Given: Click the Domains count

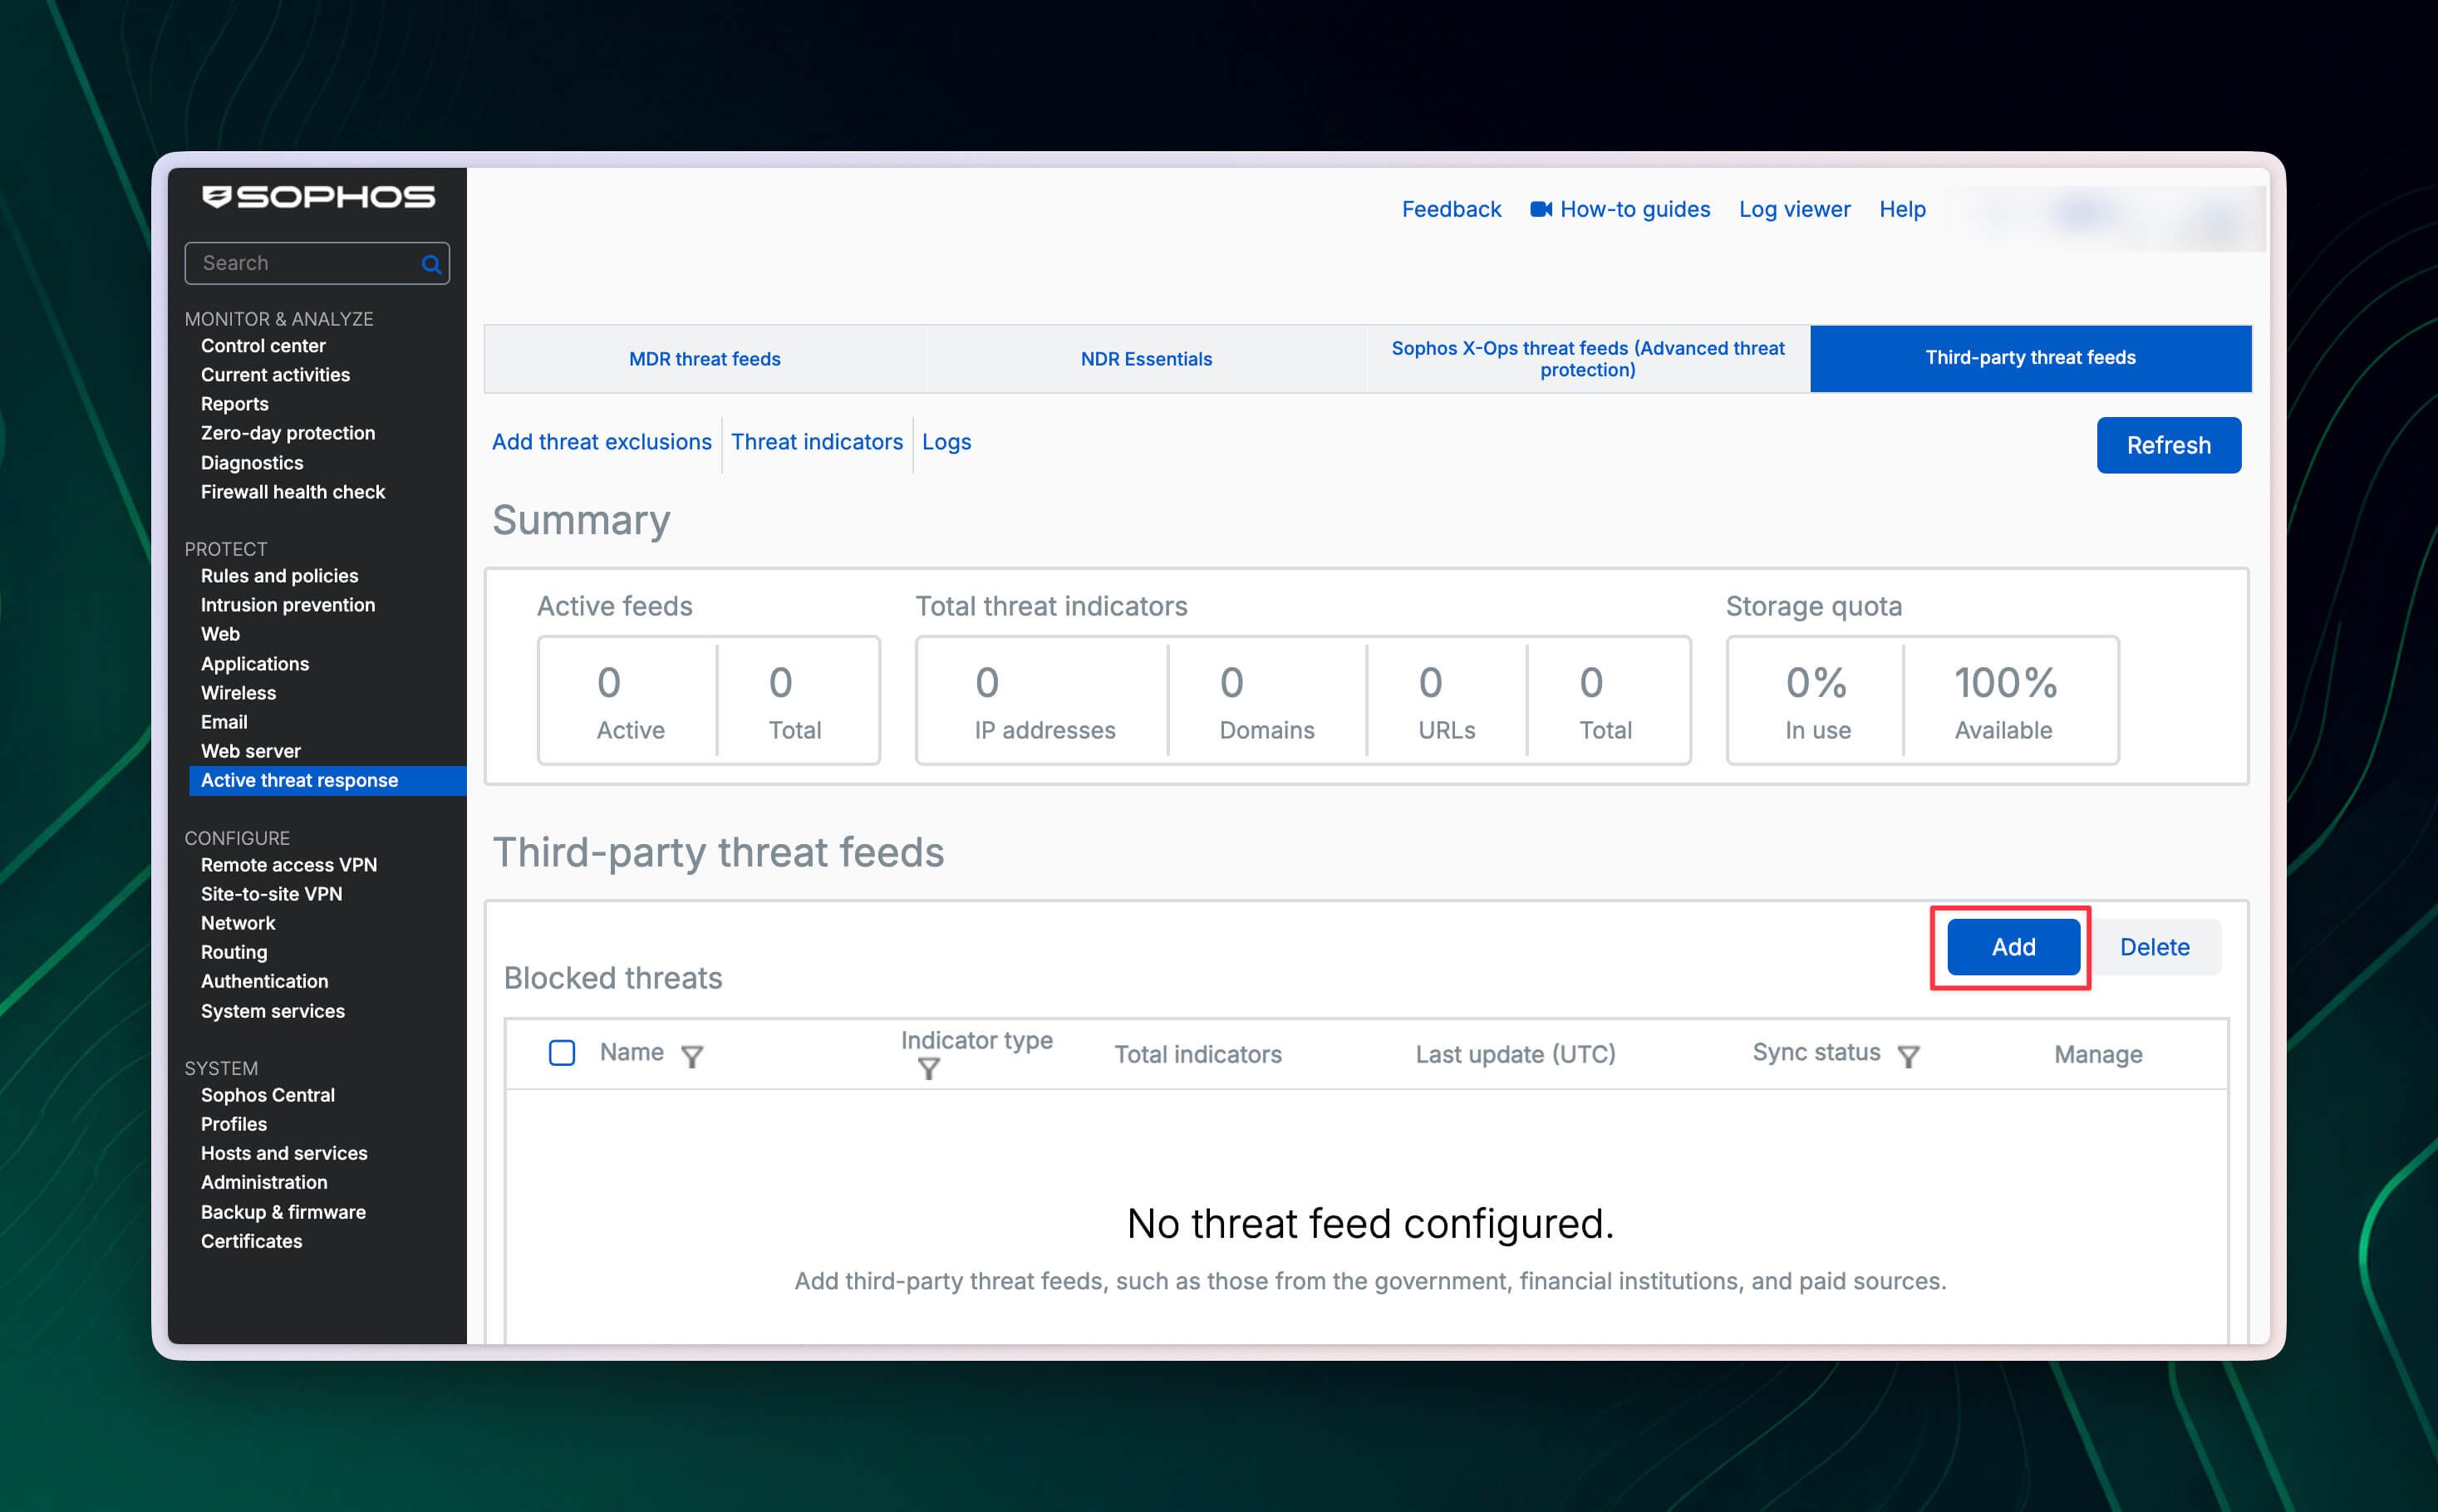Looking at the screenshot, I should (x=1232, y=683).
